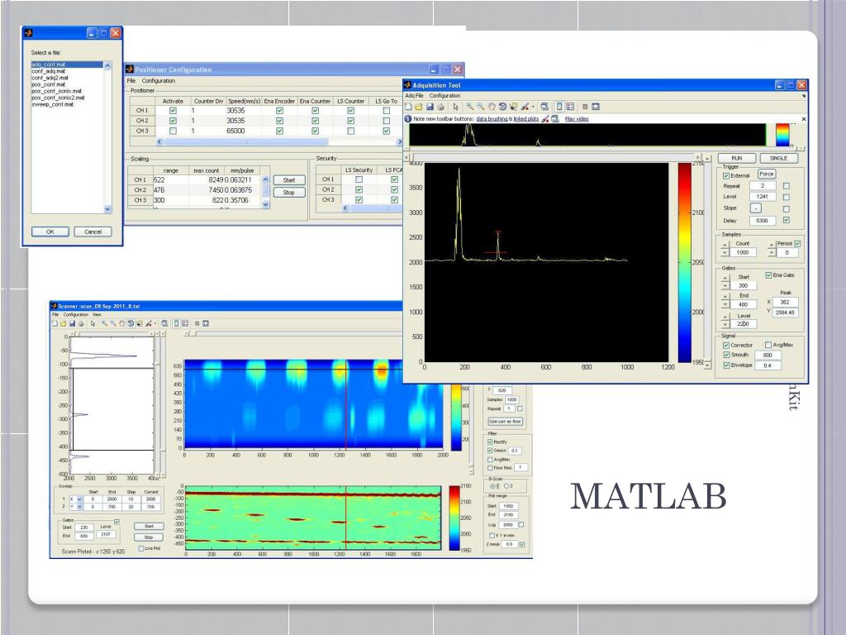The height and width of the screenshot is (635, 846).
Task: Open Configuration menu in Positioner Configuration
Action: click(159, 80)
